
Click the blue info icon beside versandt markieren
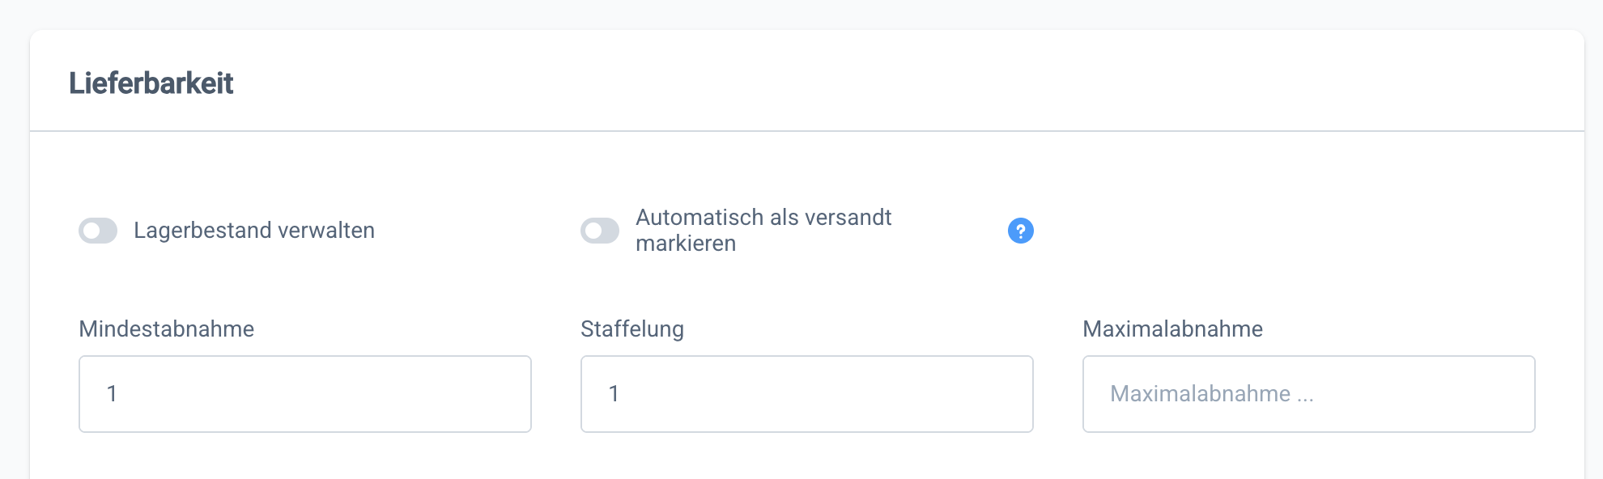1020,231
